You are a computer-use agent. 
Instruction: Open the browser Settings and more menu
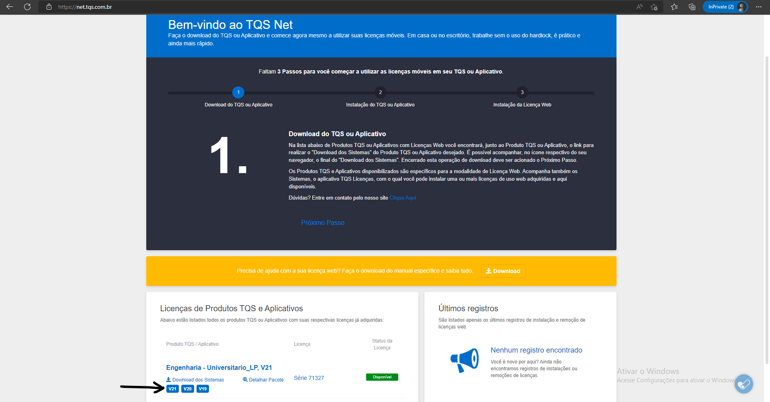click(759, 7)
